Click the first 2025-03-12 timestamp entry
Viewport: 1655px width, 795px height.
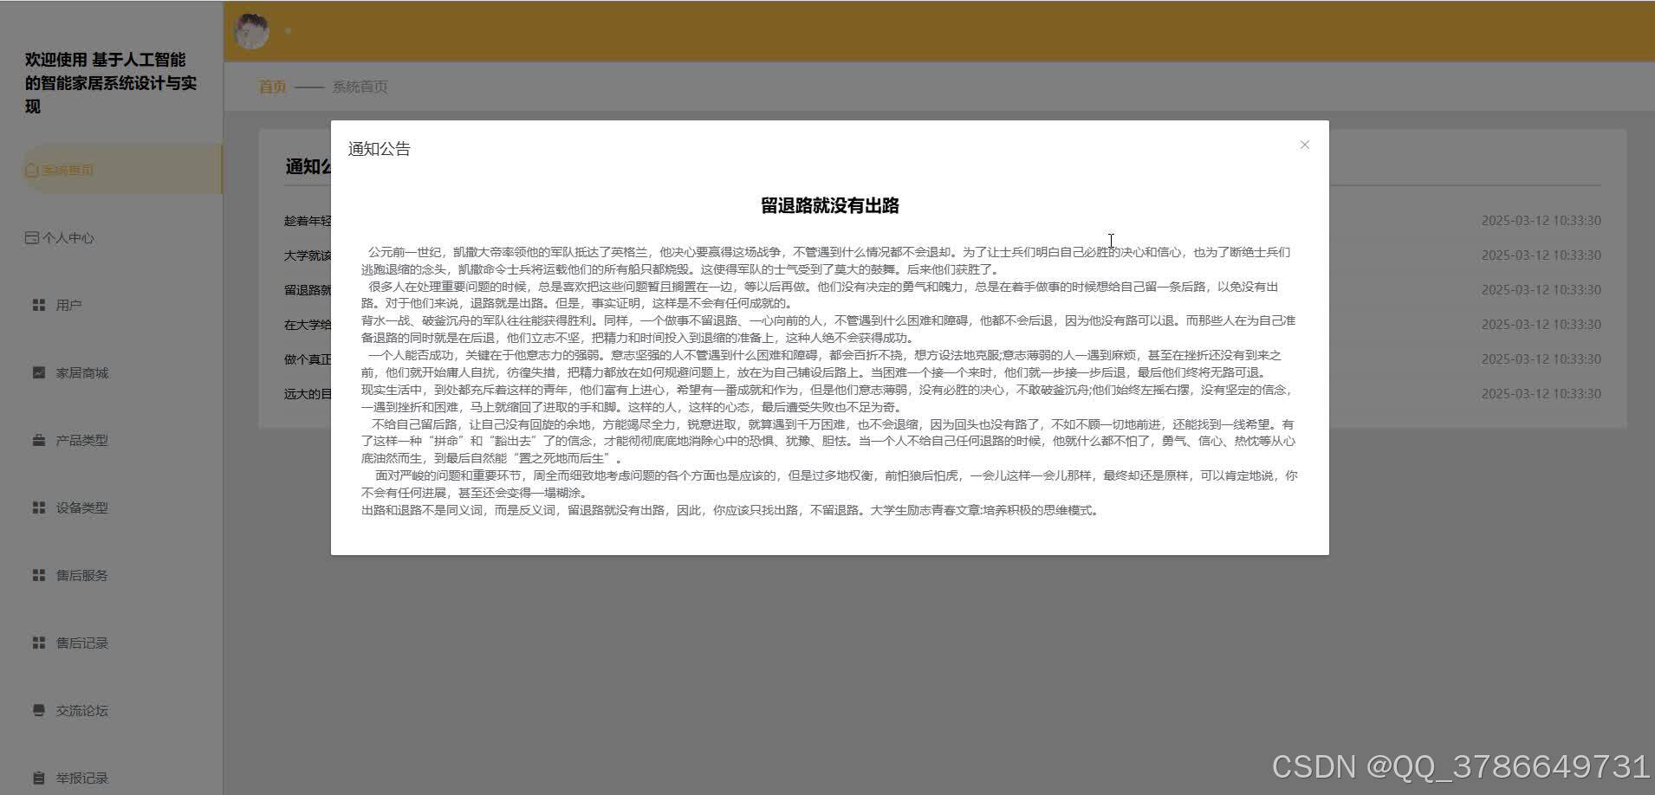1540,220
